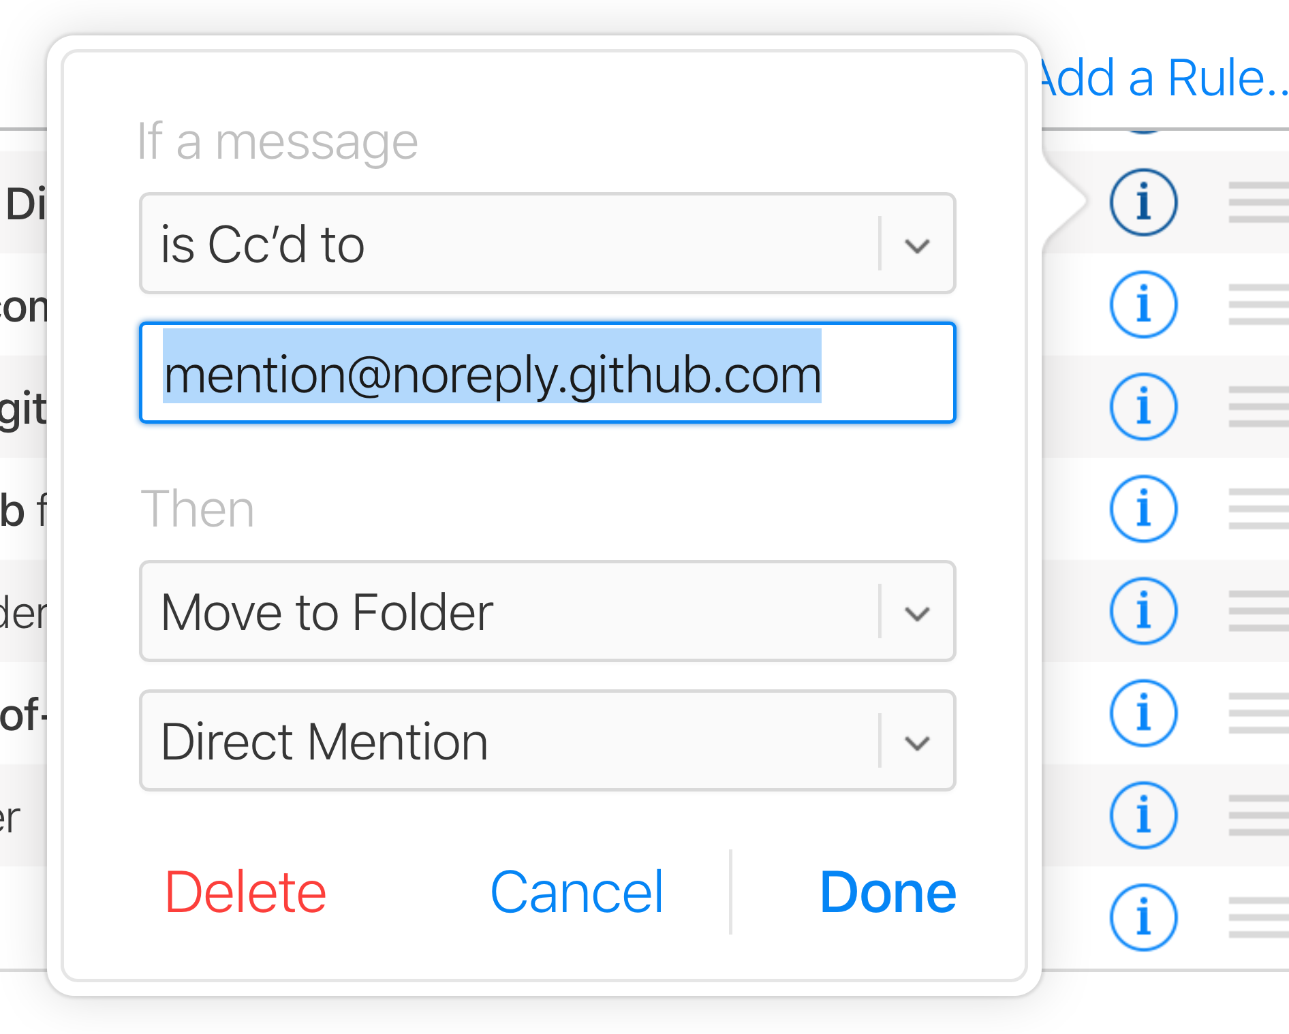This screenshot has height=1034, width=1289.
Task: Open info for the rule row showing "b f"
Action: [1143, 509]
